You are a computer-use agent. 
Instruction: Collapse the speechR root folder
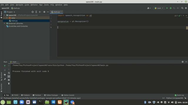pyautogui.click(x=5, y=15)
